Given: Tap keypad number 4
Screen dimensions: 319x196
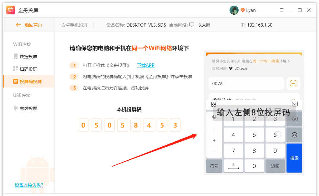Looking at the screenshot, I should [x=233, y=135].
